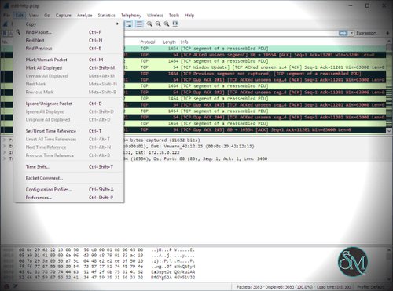The height and width of the screenshot is (291, 393).
Task: Choose Find Packet... from Edit menu
Action: pyautogui.click(x=68, y=32)
